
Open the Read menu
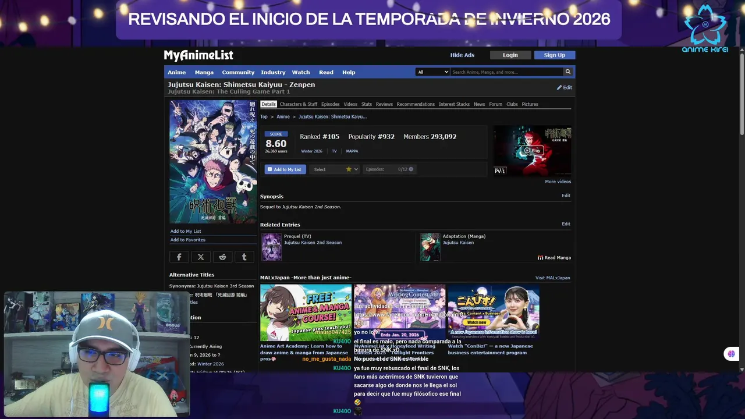click(x=326, y=72)
